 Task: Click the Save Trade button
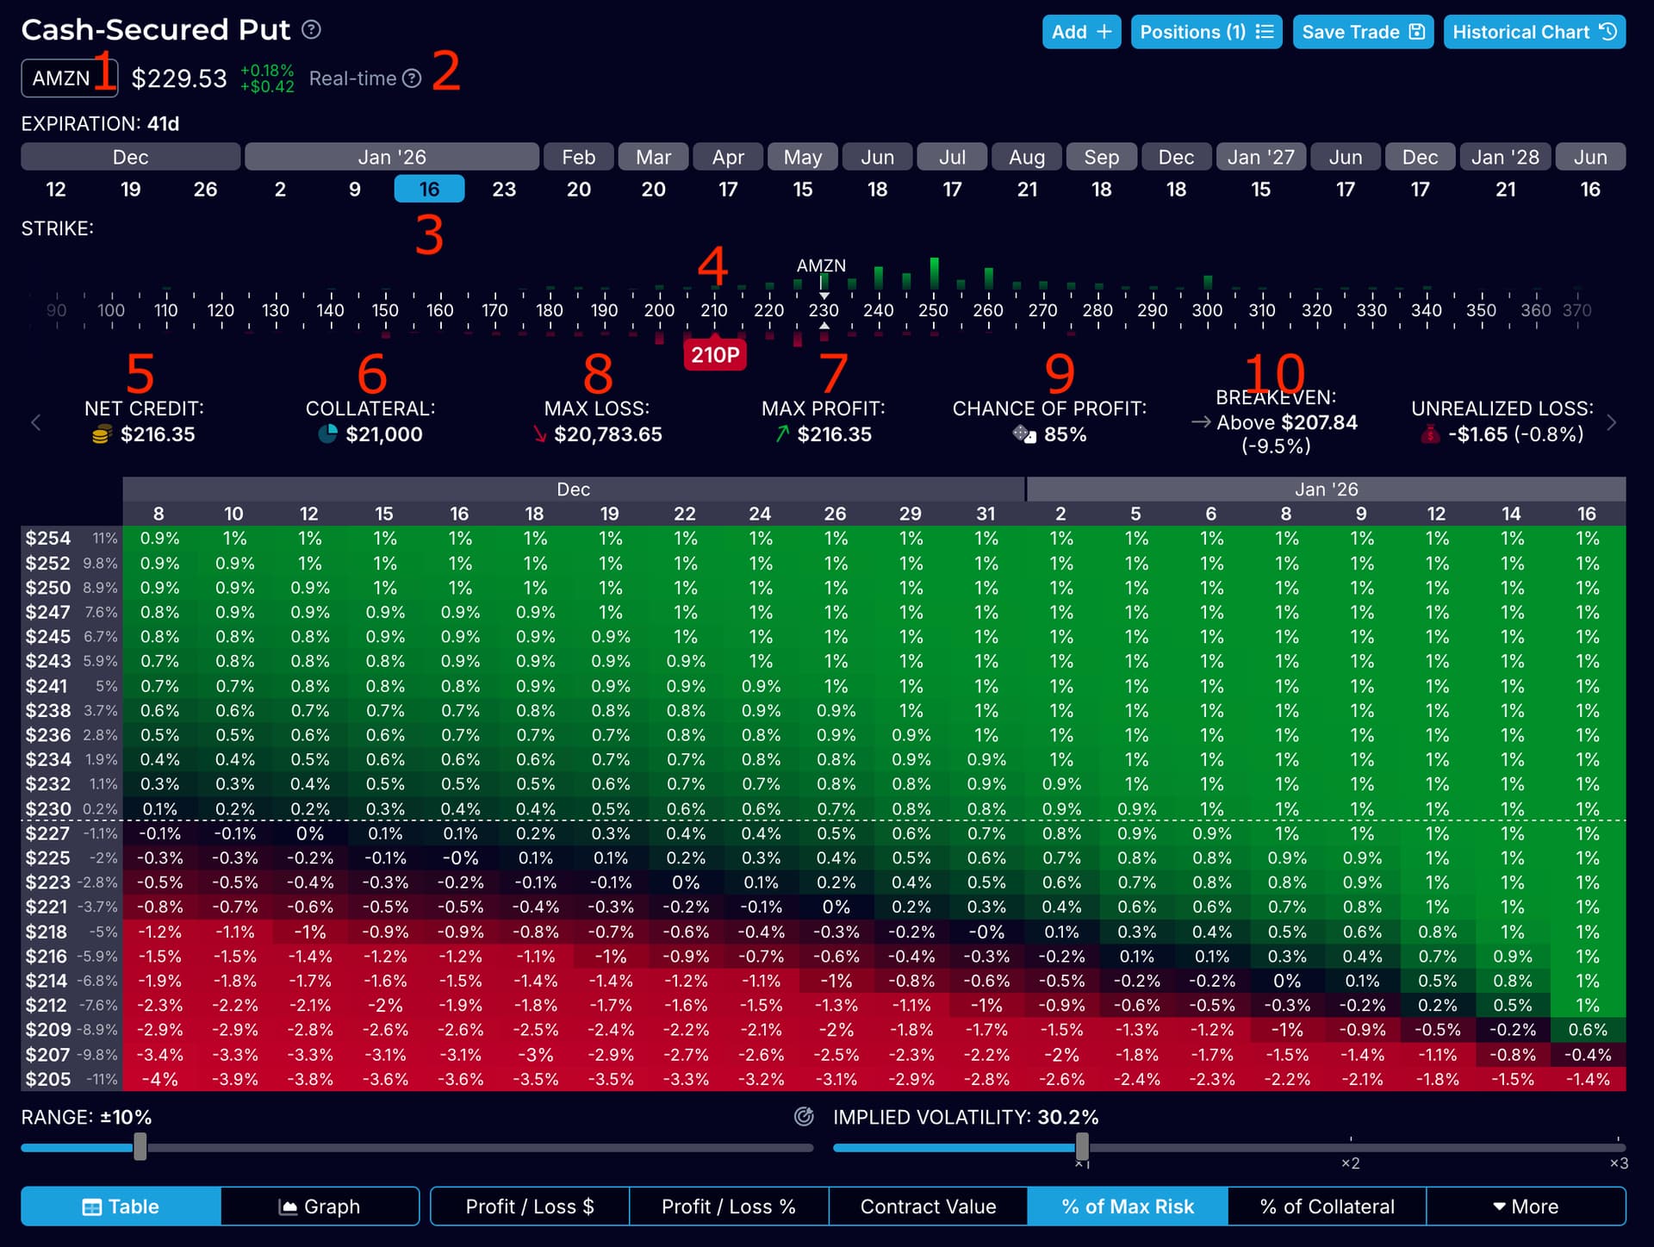(x=1363, y=32)
